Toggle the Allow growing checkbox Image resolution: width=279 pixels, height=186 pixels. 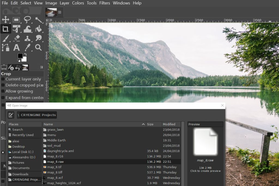coord(3,91)
